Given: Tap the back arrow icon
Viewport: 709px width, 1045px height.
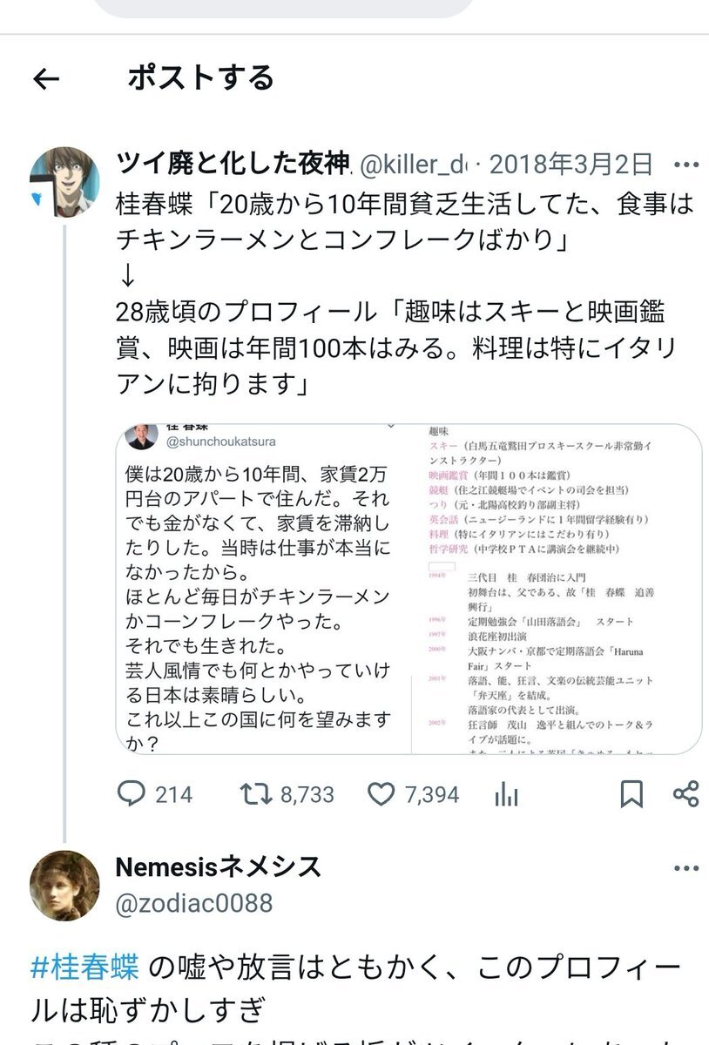Looking at the screenshot, I should click(x=46, y=80).
